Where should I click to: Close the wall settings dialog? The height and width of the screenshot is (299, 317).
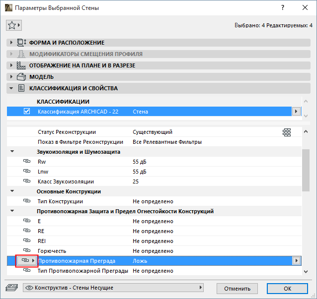pyautogui.click(x=305, y=7)
